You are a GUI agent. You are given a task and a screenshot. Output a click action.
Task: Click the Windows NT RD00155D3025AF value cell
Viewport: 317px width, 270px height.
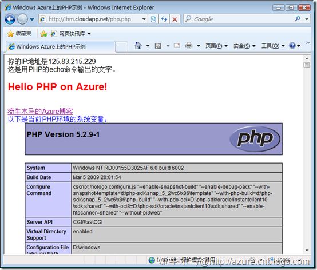pyautogui.click(x=177, y=168)
